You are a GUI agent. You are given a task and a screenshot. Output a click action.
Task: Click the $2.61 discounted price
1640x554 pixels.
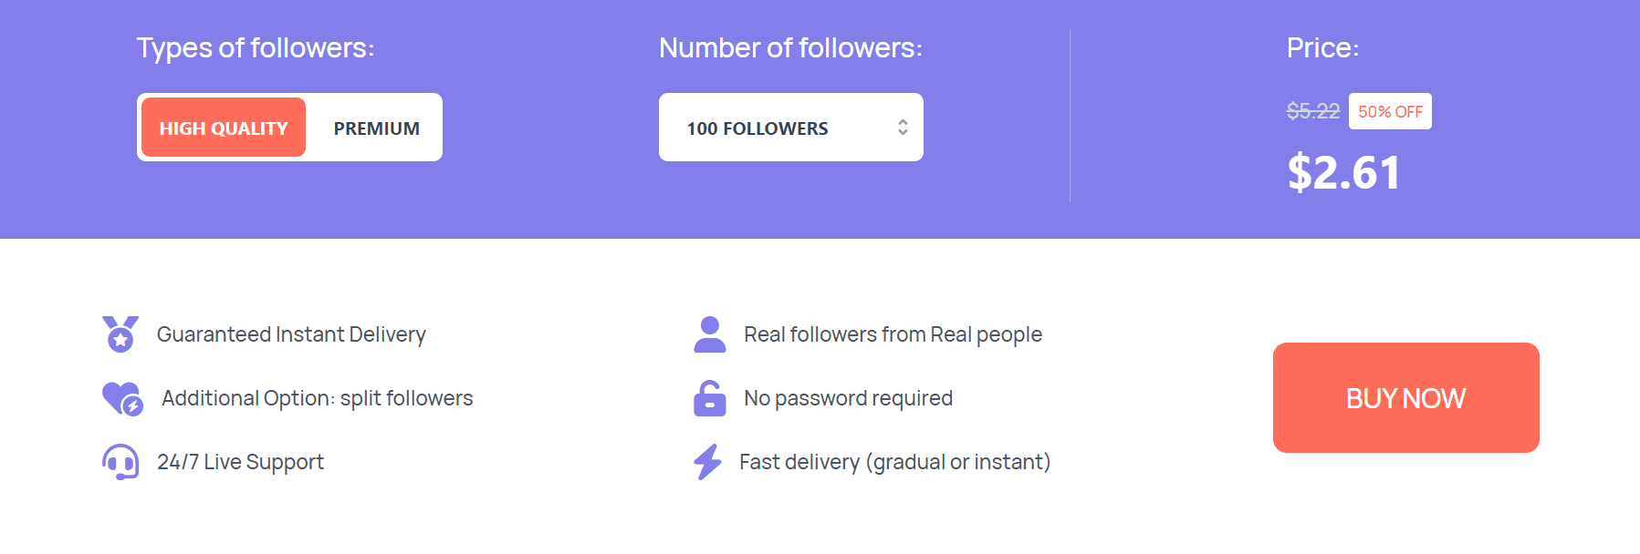(x=1343, y=173)
